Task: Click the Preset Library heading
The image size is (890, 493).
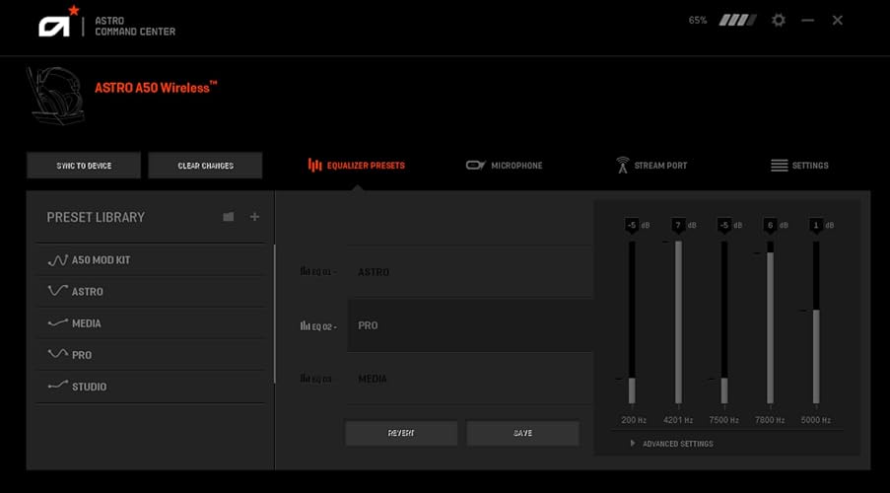Action: (x=96, y=217)
